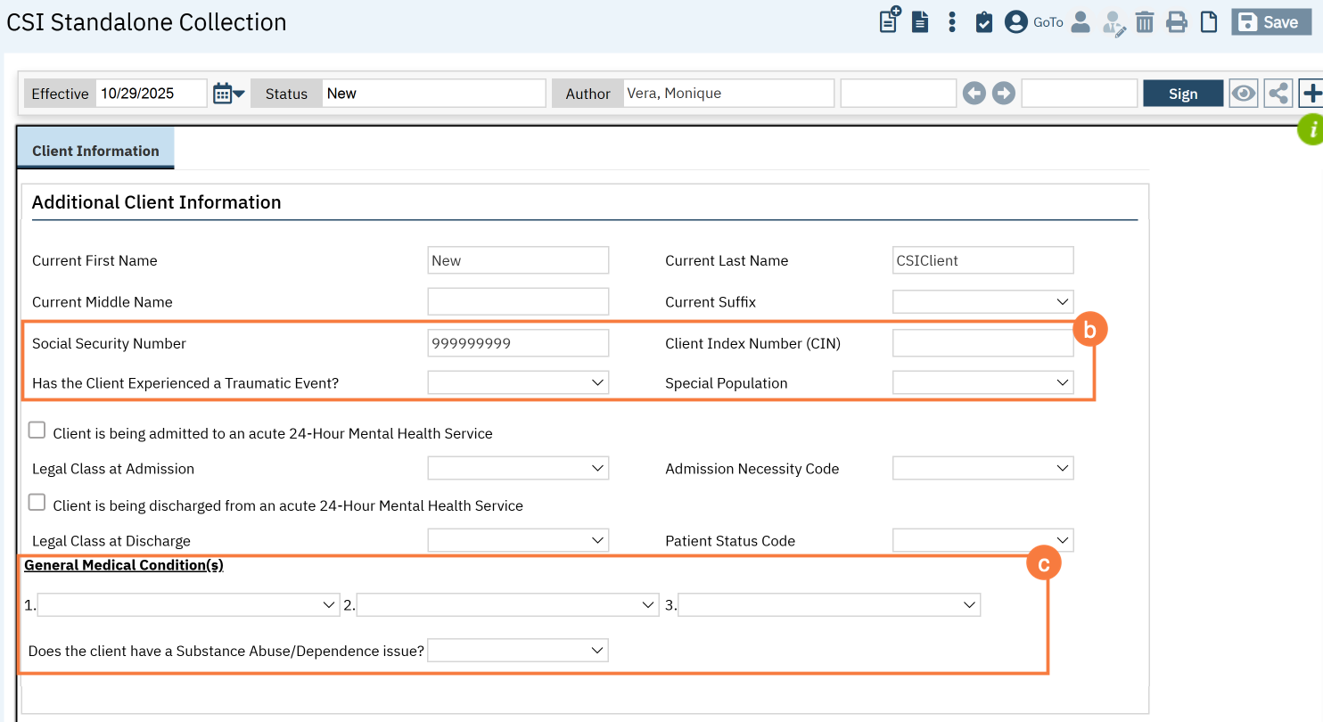The image size is (1323, 722).
Task: Toggle the eye view icon
Action: coord(1243,94)
